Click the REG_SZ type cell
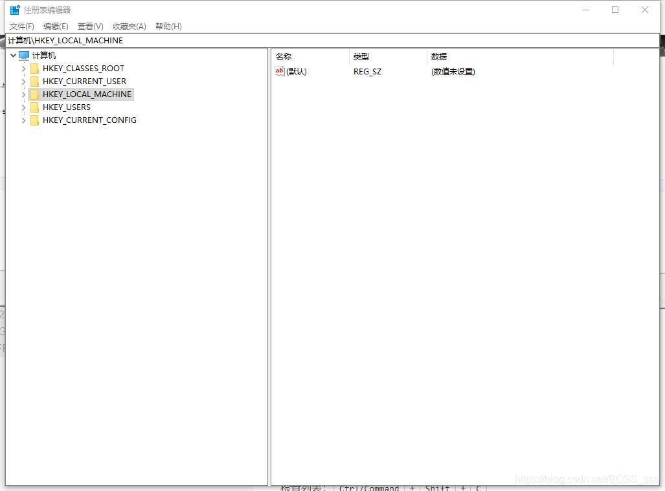Screen dimensions: 665x491 [367, 72]
